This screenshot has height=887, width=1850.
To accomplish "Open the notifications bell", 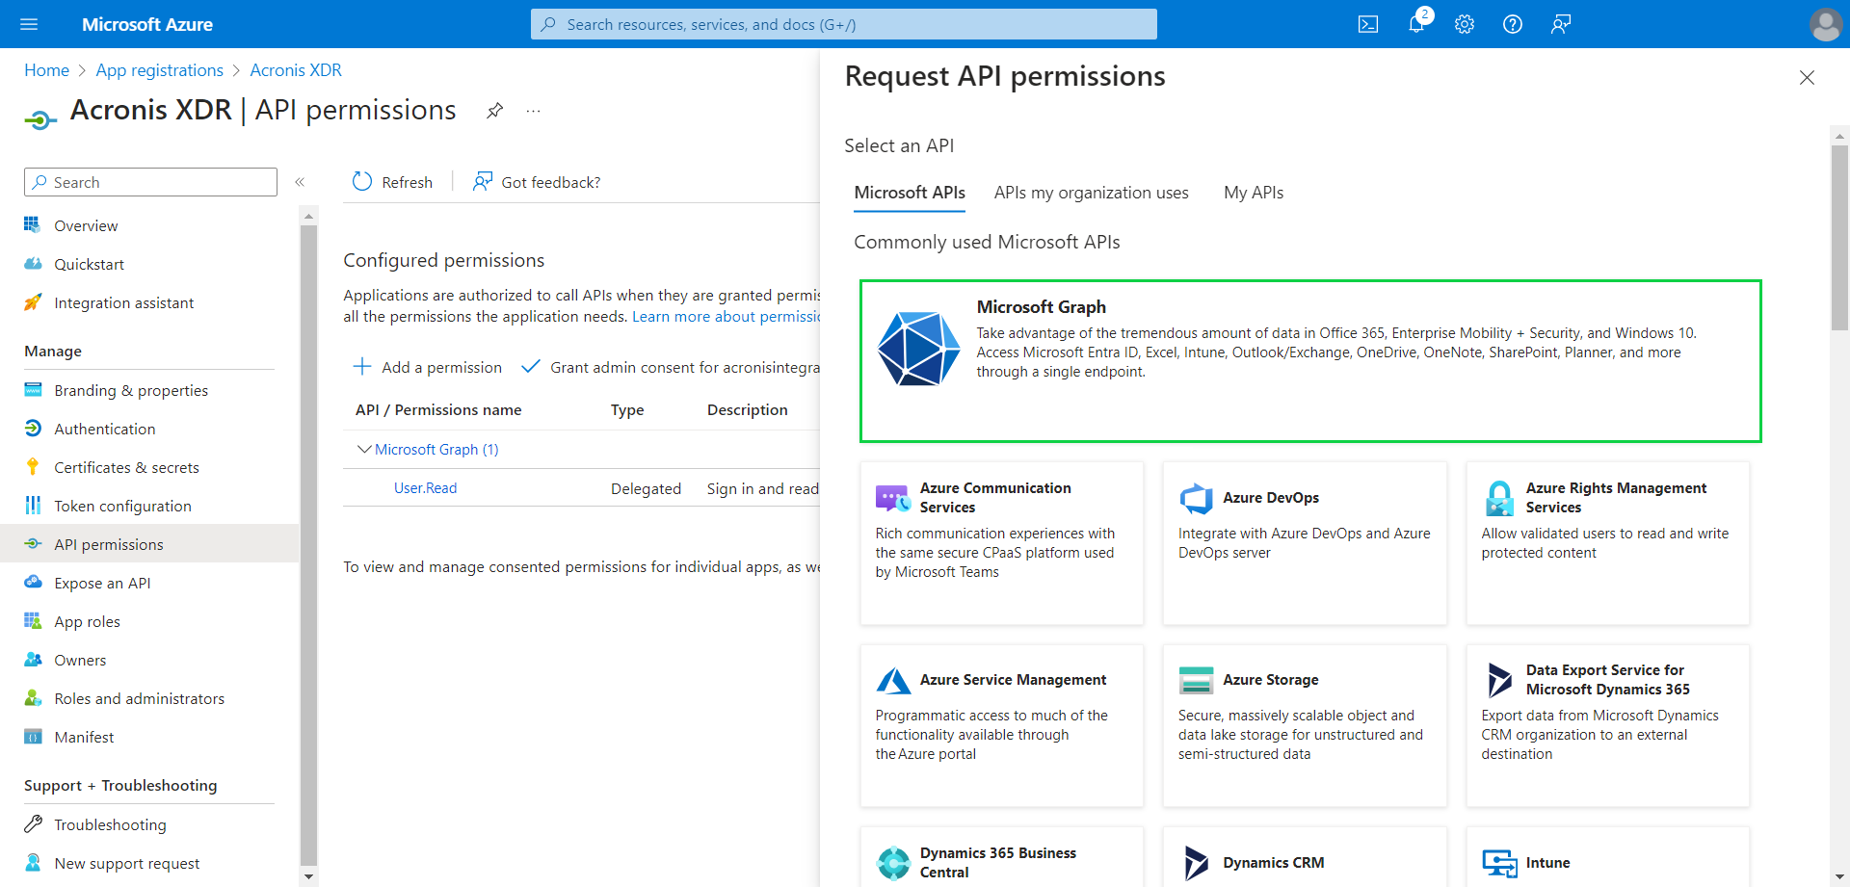I will [x=1415, y=24].
